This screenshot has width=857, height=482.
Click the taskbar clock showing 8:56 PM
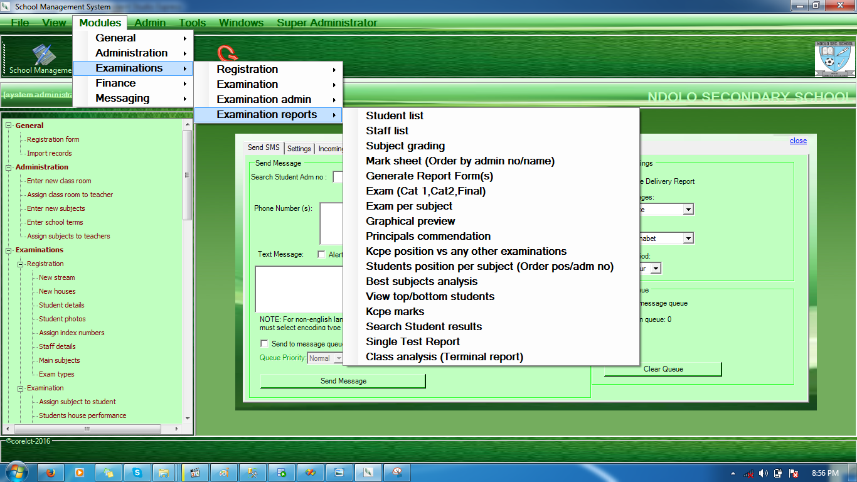[x=825, y=473]
